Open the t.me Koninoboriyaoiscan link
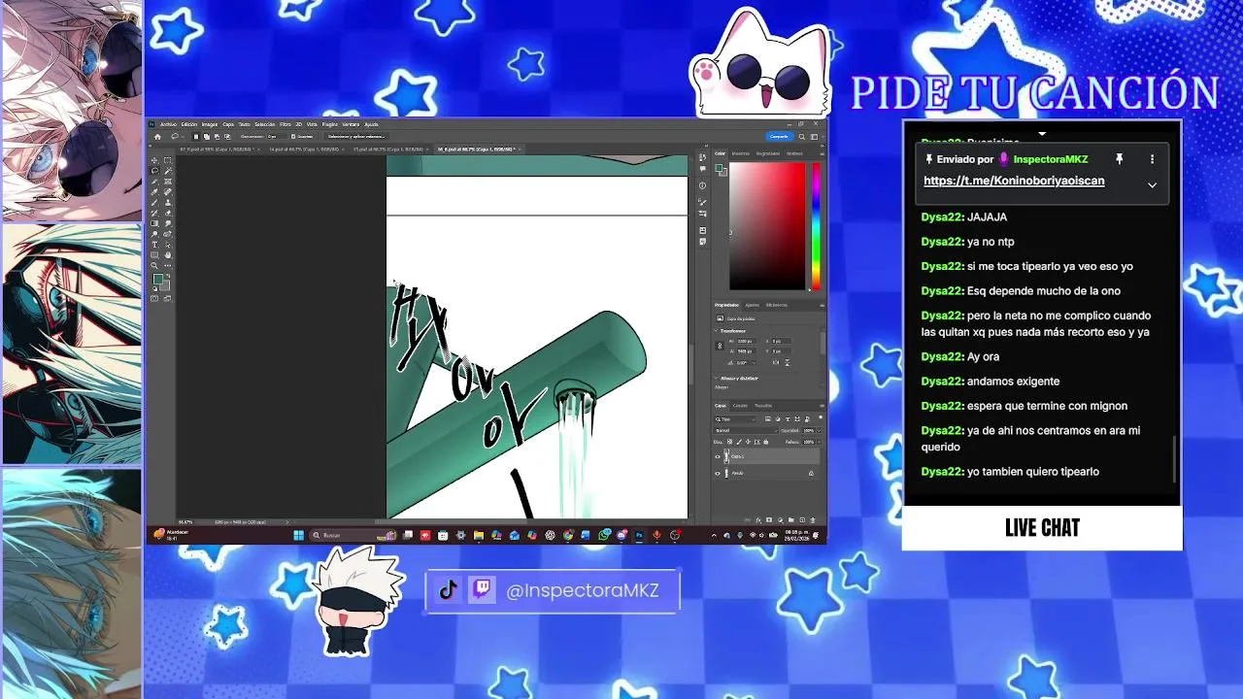 click(1014, 181)
